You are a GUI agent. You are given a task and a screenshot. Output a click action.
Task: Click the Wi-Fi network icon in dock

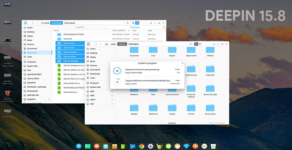[186, 146]
